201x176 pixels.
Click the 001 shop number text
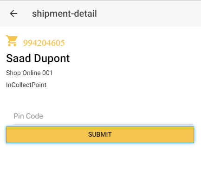pos(47,73)
